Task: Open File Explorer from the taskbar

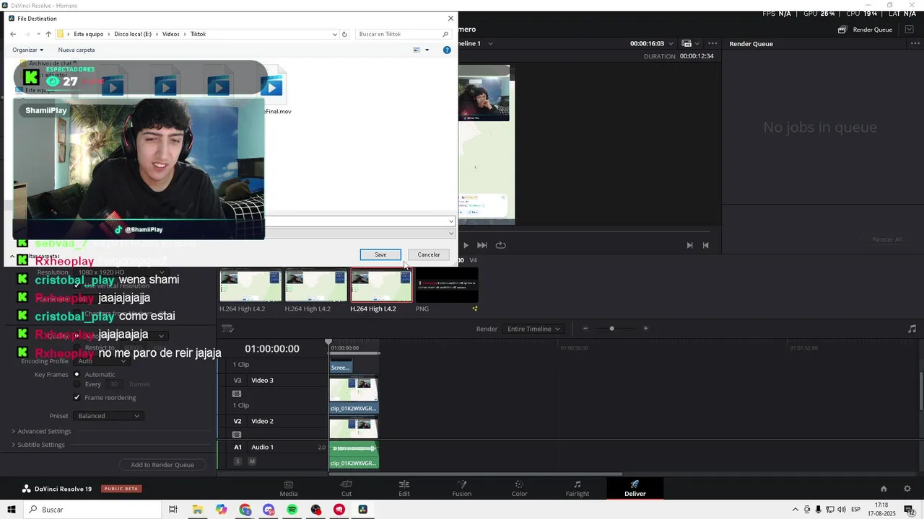Action: coord(197,510)
